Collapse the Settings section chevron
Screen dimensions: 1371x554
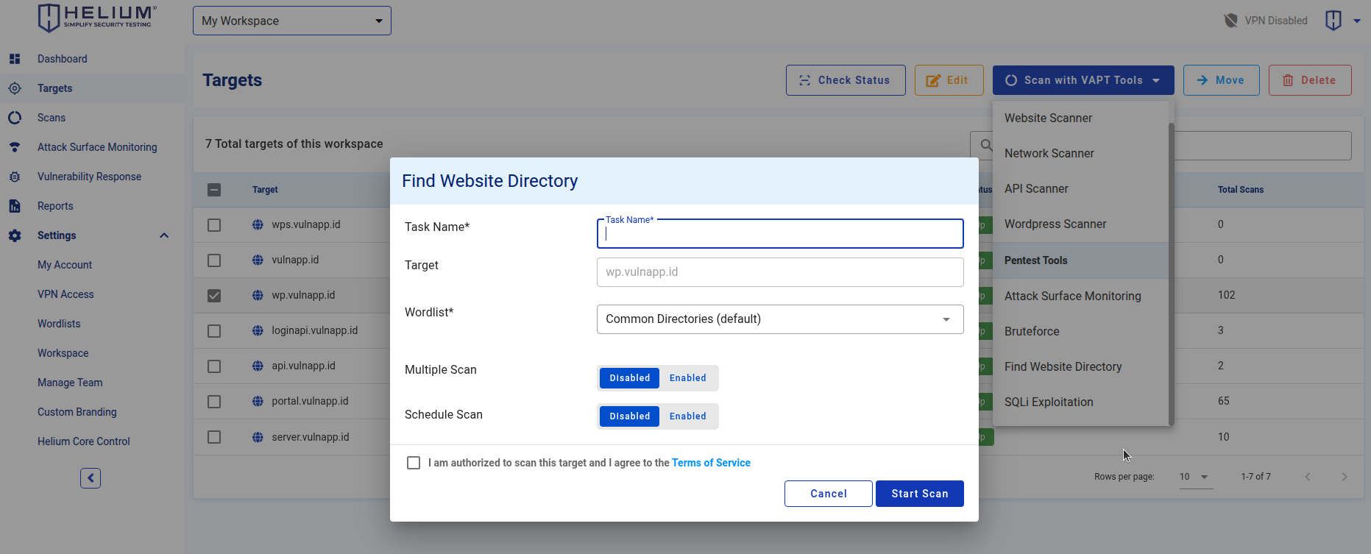coord(164,235)
